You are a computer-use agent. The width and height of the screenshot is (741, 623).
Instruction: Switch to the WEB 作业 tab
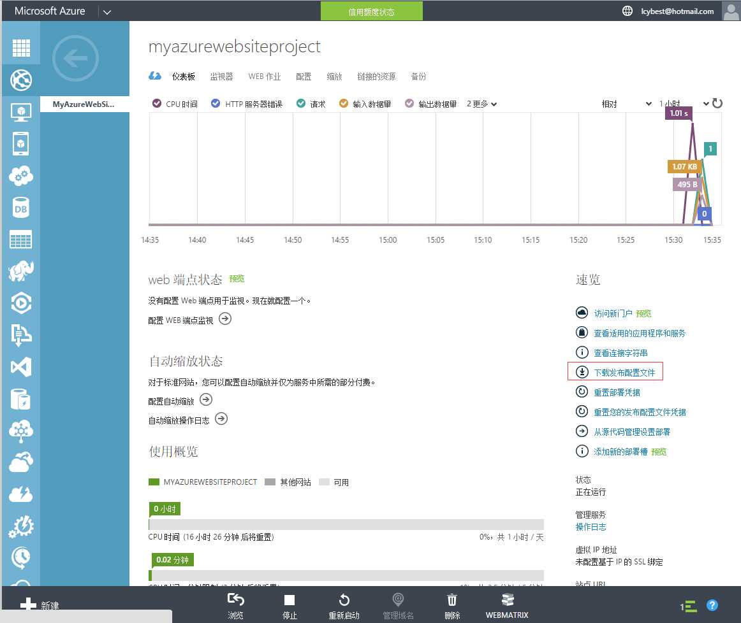pyautogui.click(x=265, y=76)
